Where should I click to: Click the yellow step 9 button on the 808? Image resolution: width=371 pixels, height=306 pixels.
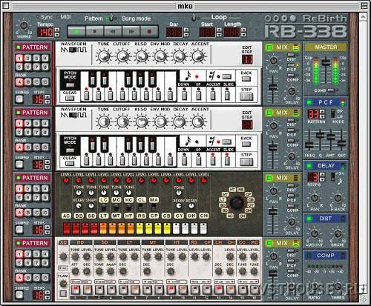(139, 228)
